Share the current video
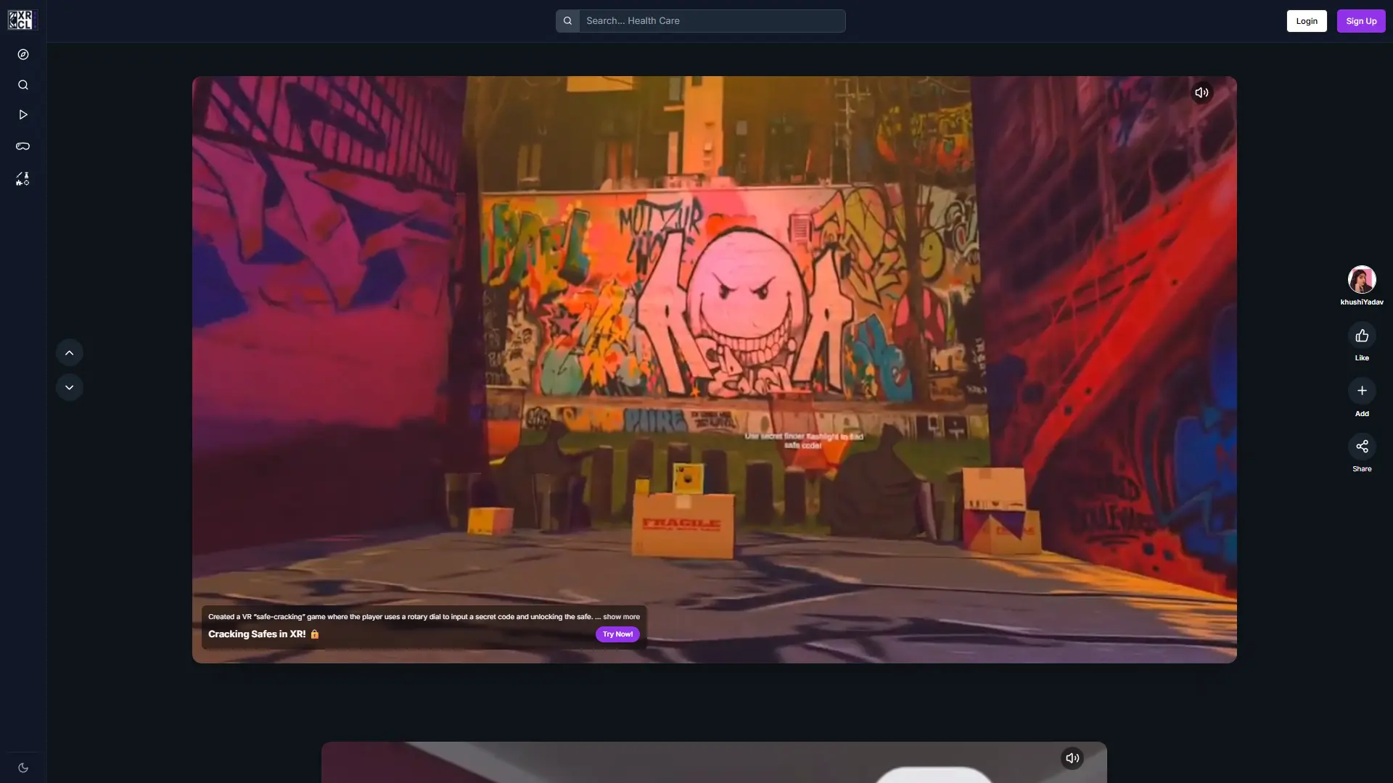 coord(1362,447)
